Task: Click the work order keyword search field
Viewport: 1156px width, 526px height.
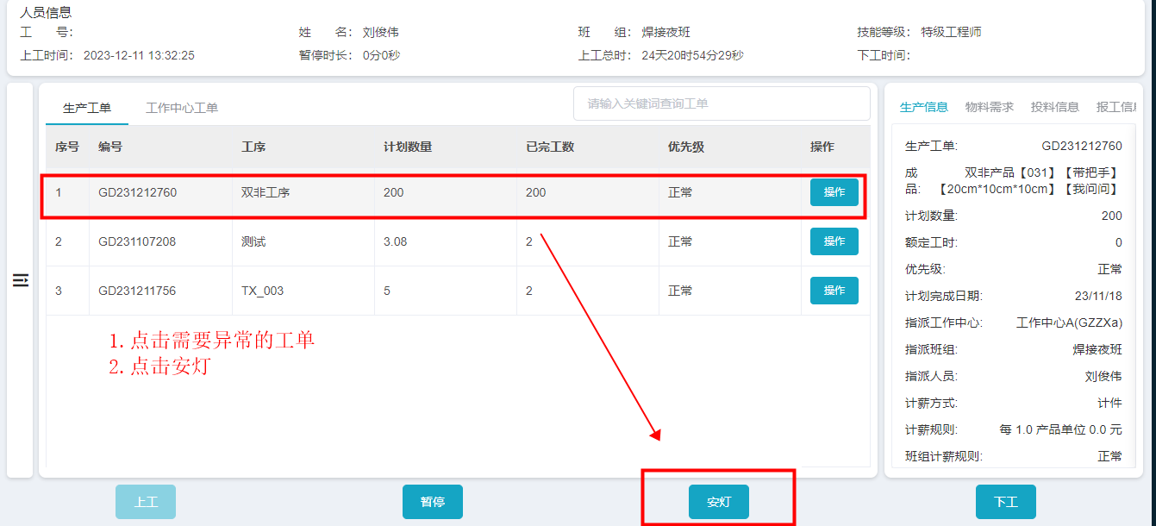Action: click(x=721, y=103)
